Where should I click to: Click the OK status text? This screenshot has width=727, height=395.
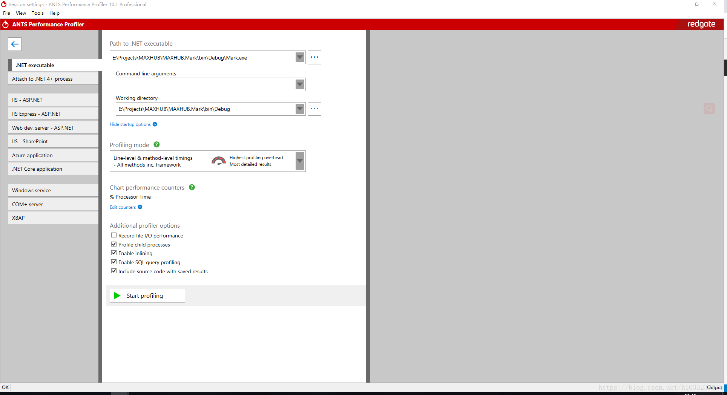5,387
